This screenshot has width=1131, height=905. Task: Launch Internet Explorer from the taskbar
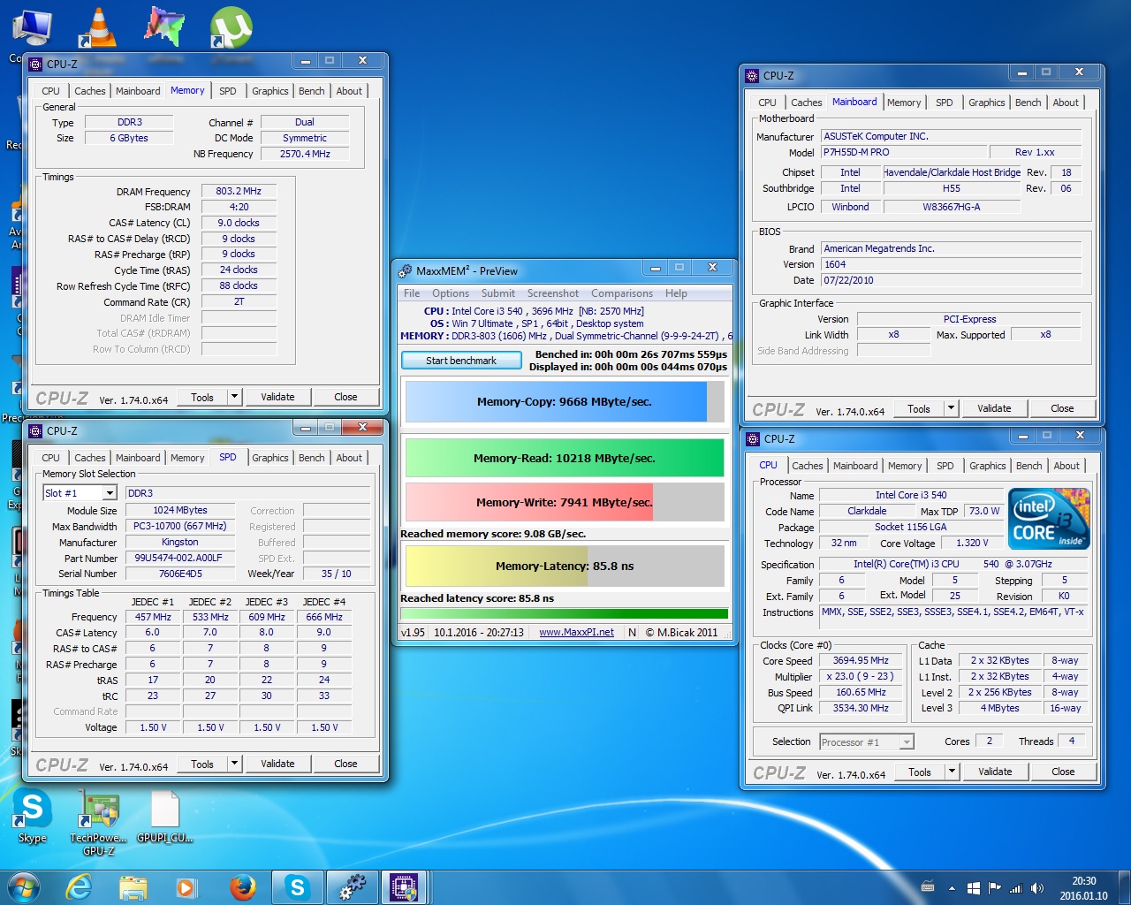[79, 887]
